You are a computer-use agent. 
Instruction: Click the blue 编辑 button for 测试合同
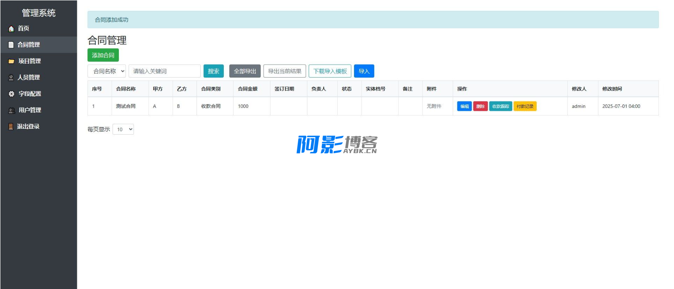coord(464,107)
